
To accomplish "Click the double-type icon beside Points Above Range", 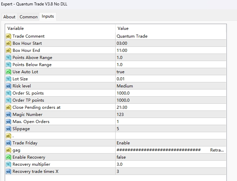I will coord(8,58).
